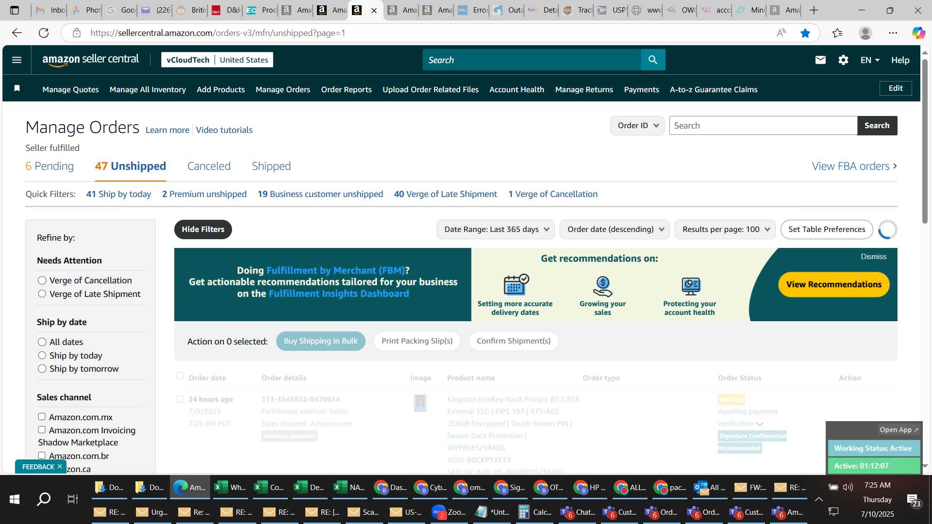Open browser favorites list icon
932x524 pixels.
coord(837,33)
